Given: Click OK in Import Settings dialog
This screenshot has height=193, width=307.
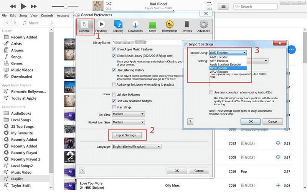Looking at the screenshot, I should tap(251, 121).
